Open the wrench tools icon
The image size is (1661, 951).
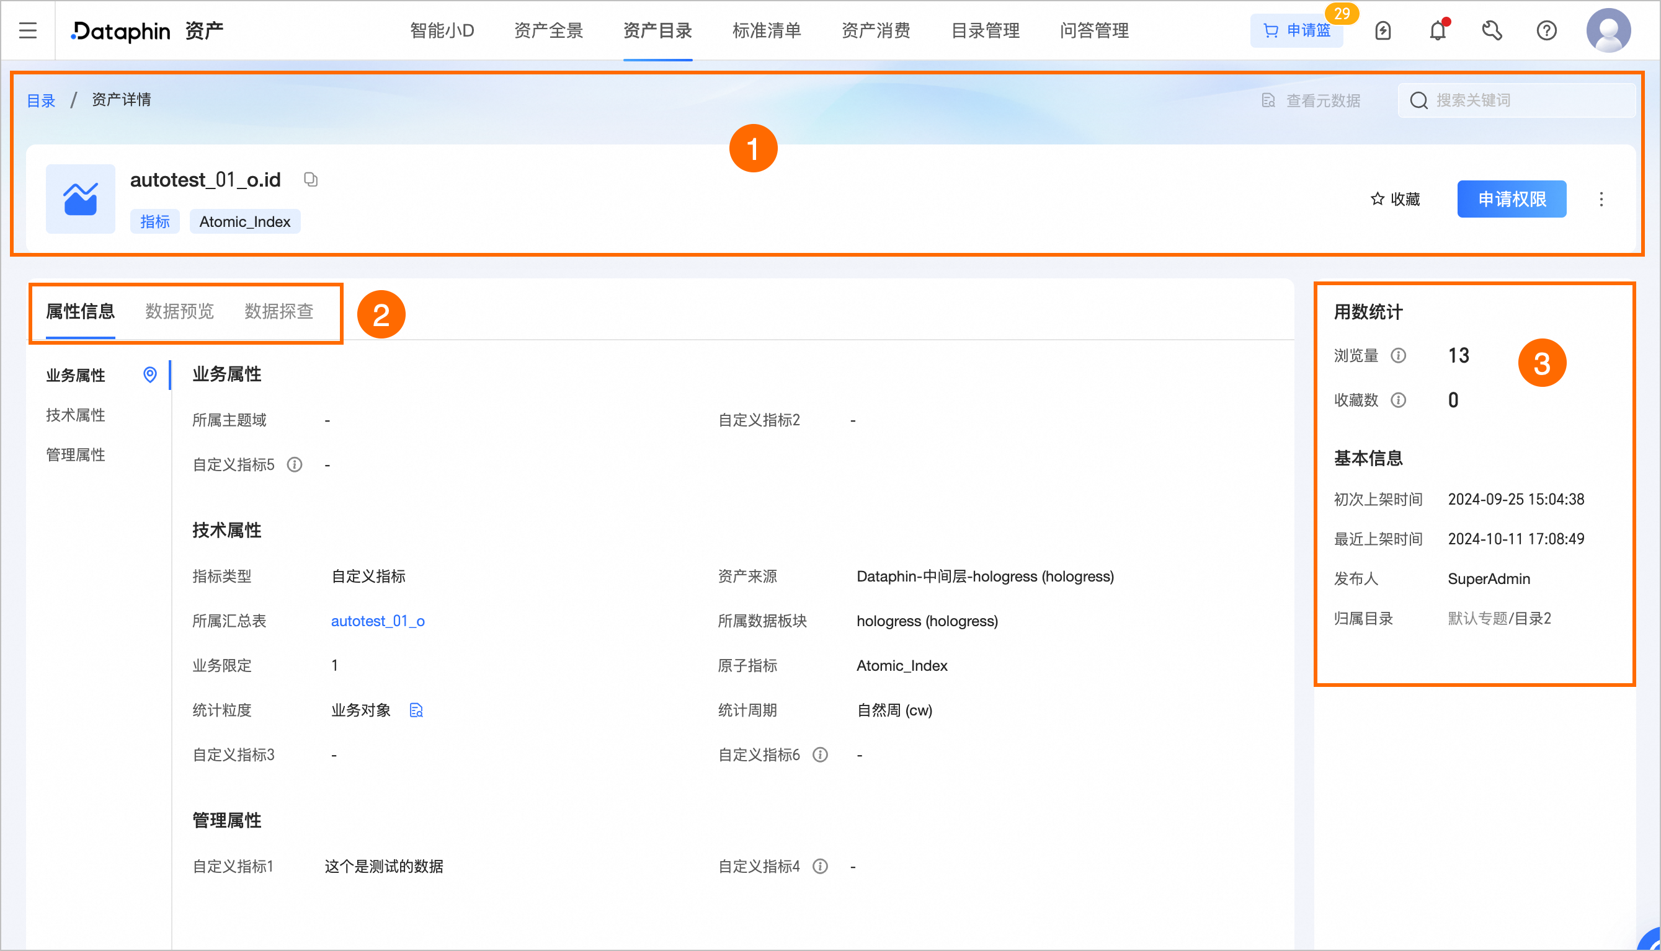pos(1492,31)
